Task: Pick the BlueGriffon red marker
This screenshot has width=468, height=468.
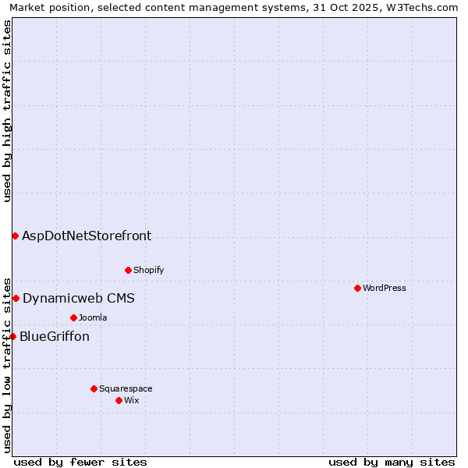Action: pyautogui.click(x=12, y=336)
